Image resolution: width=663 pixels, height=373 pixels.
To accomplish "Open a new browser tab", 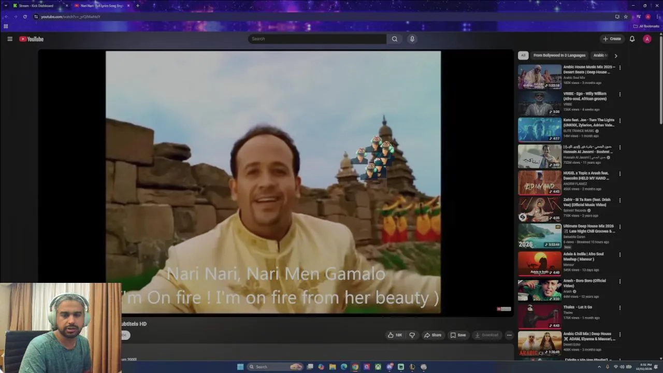I will coord(137,6).
